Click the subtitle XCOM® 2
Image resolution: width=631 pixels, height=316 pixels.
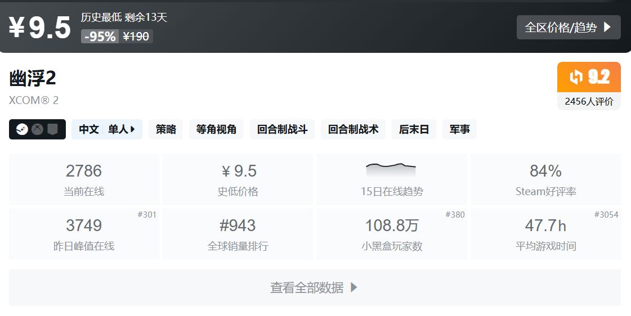pos(34,100)
